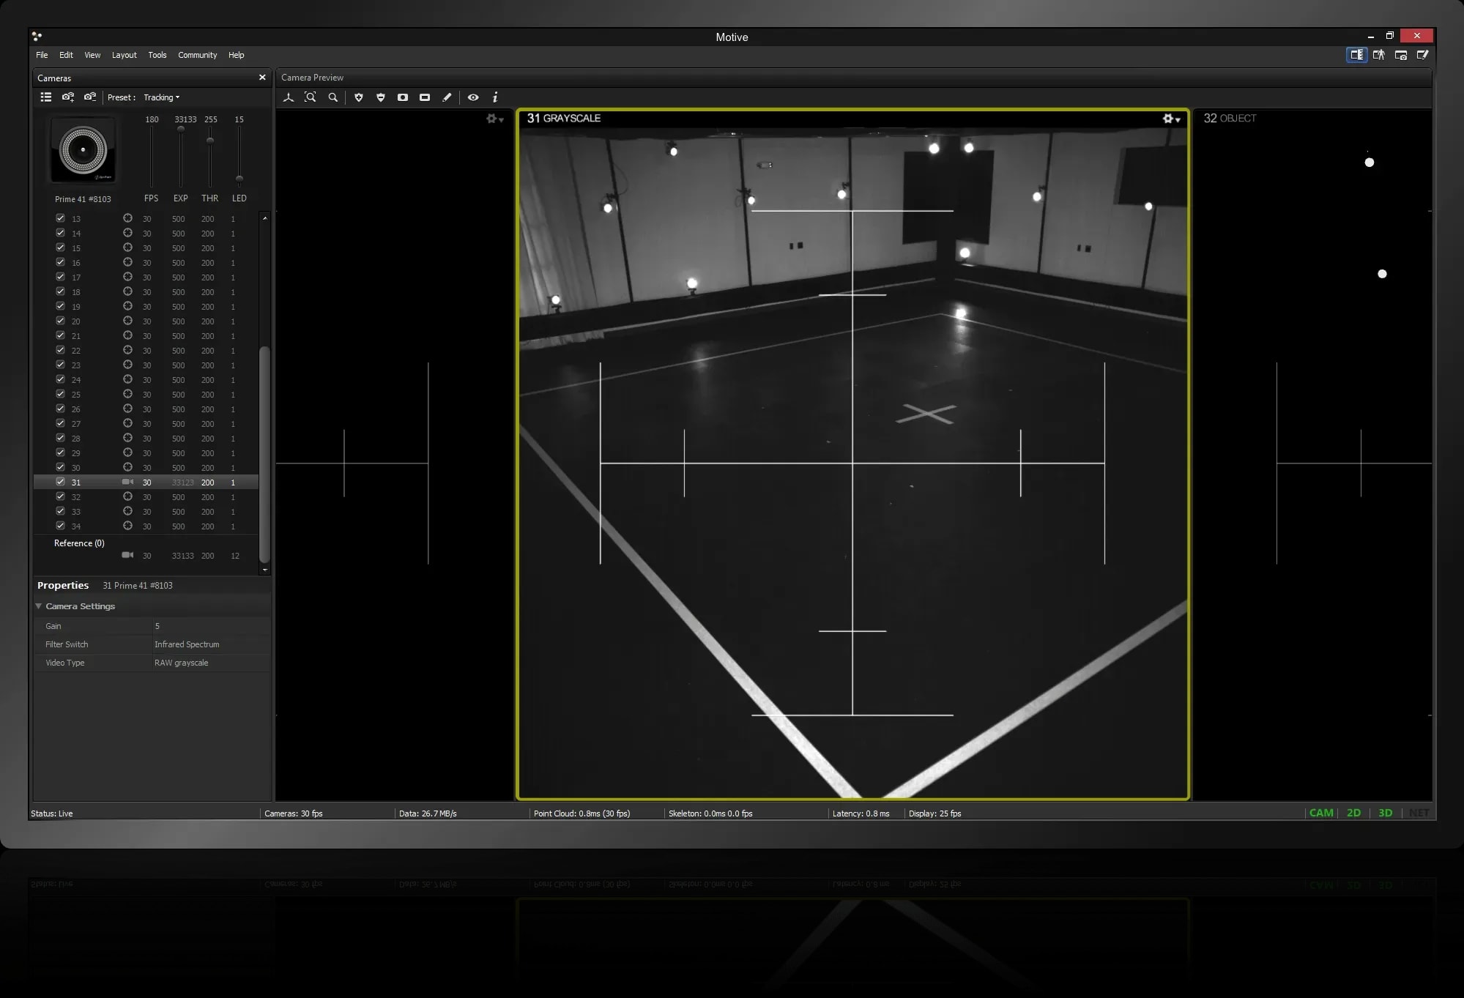The image size is (1464, 998).
Task: Collapse the Camera Settings section
Action: [x=39, y=606]
